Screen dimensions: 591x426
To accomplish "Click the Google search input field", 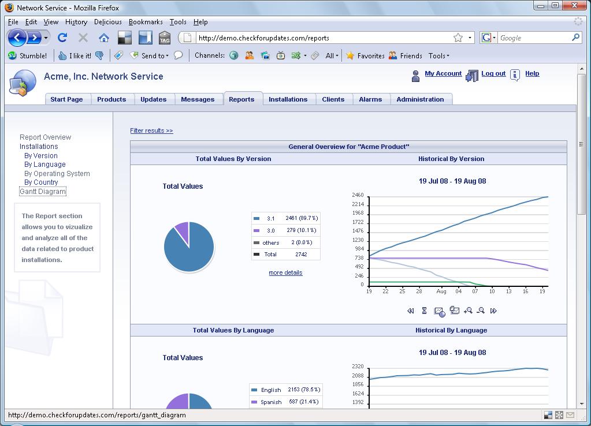I will tap(534, 38).
